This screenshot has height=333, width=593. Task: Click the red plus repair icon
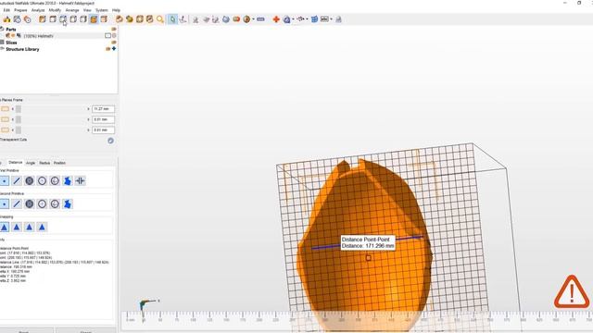click(x=276, y=19)
